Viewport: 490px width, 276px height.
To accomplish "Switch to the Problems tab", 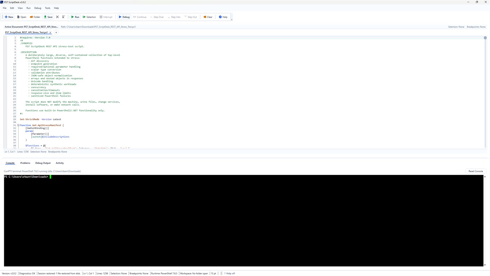I will point(25,163).
